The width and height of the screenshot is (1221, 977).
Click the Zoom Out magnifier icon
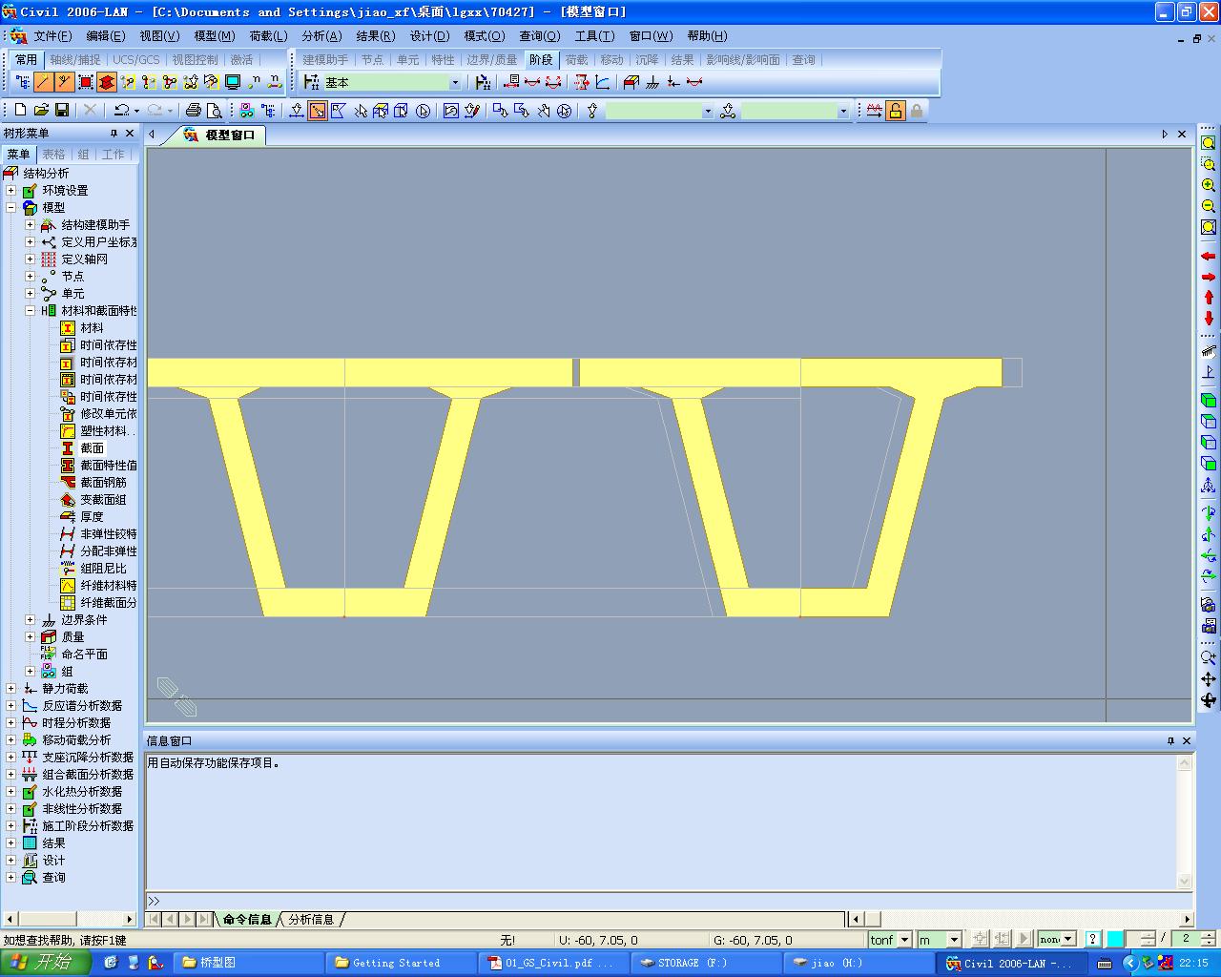coord(1209,206)
